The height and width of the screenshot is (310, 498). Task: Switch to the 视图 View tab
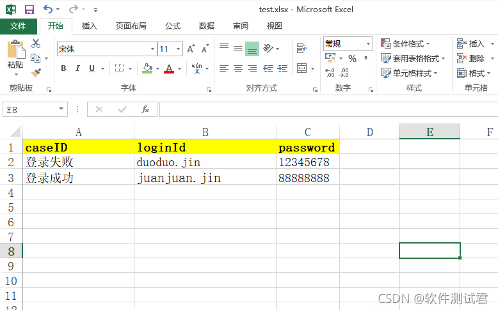tap(275, 26)
